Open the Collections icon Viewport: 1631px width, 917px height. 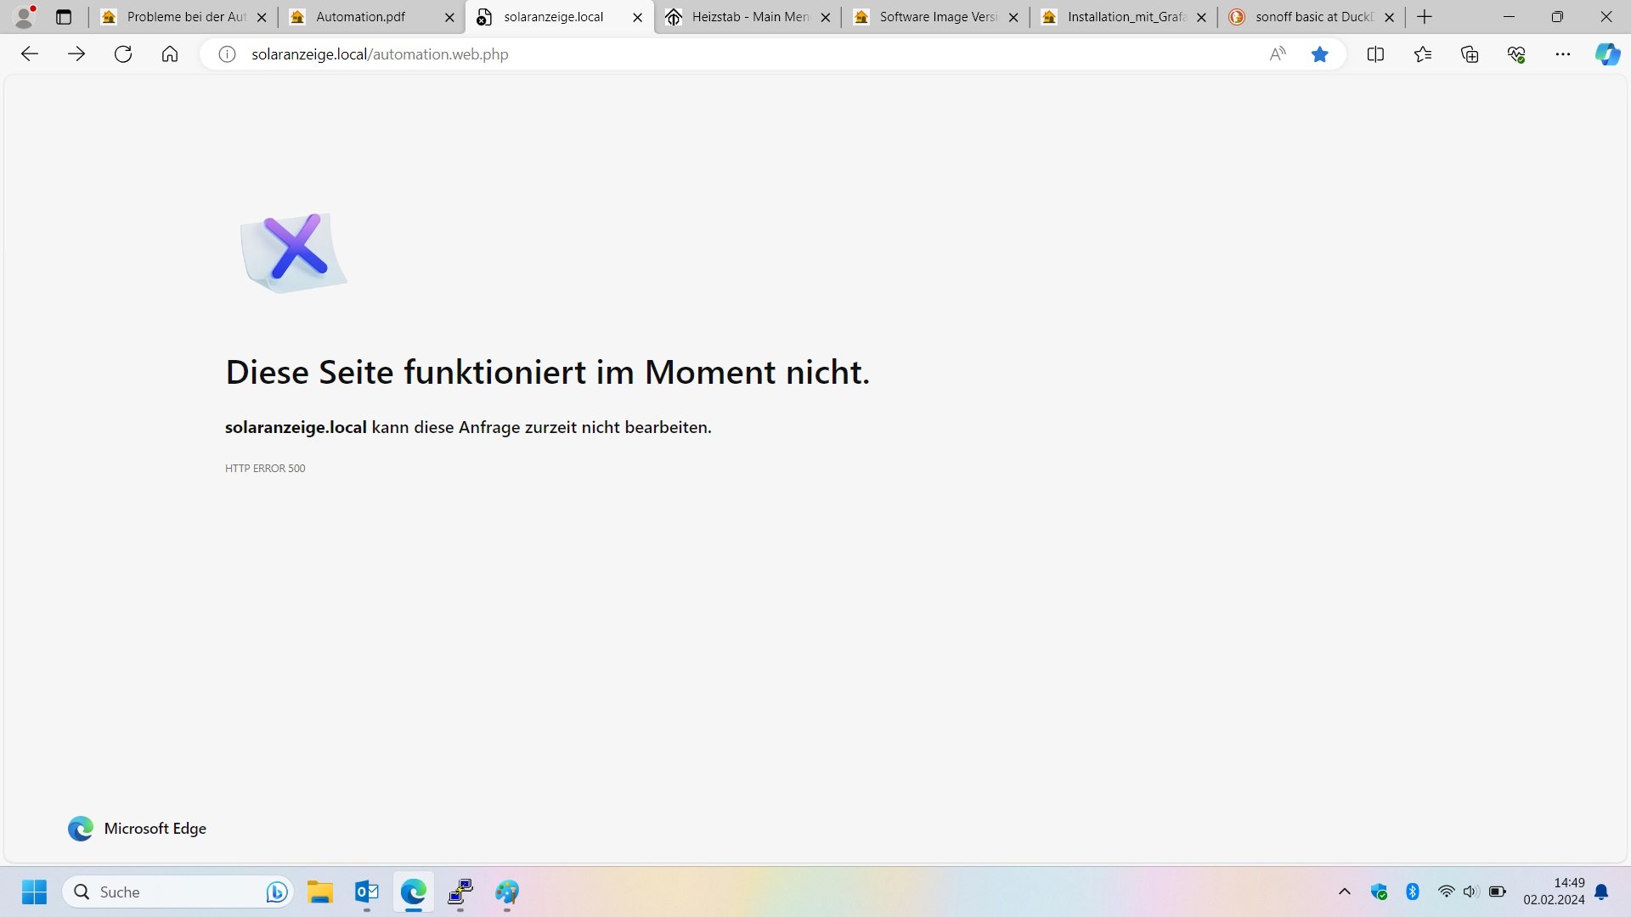coord(1470,54)
